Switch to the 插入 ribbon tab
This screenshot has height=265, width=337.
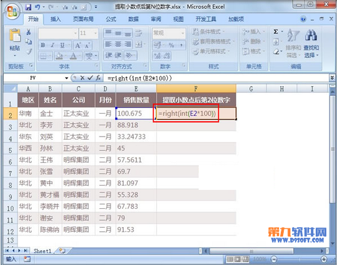(56, 19)
